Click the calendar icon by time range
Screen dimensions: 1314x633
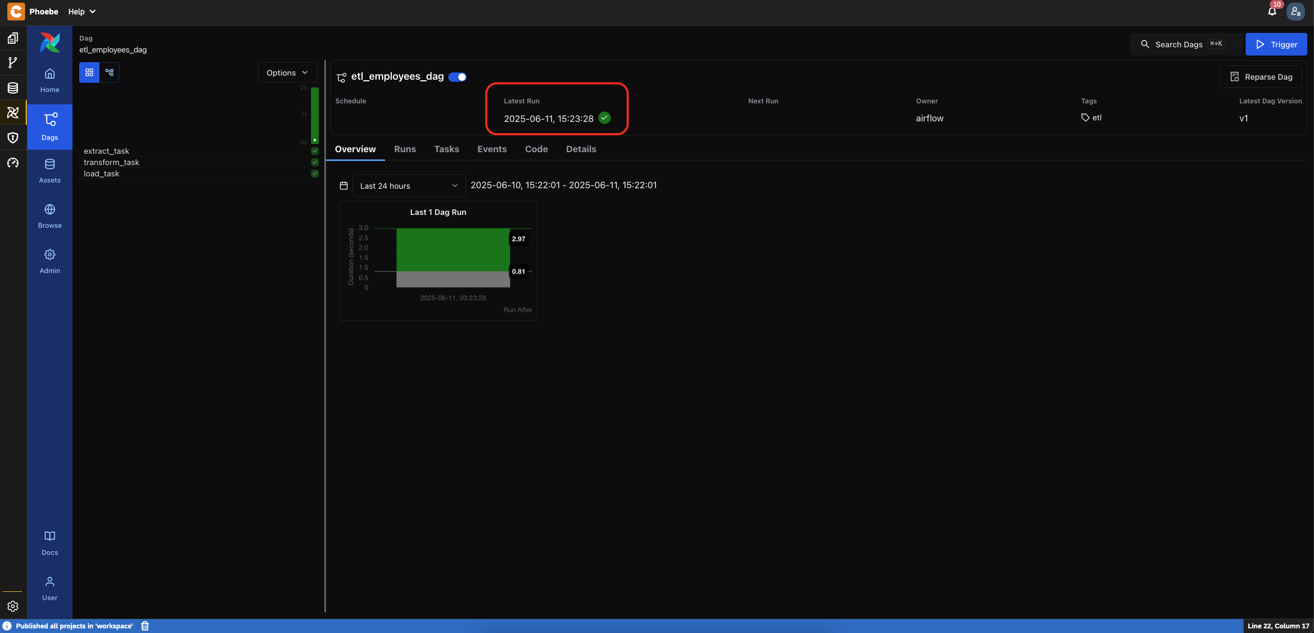344,186
